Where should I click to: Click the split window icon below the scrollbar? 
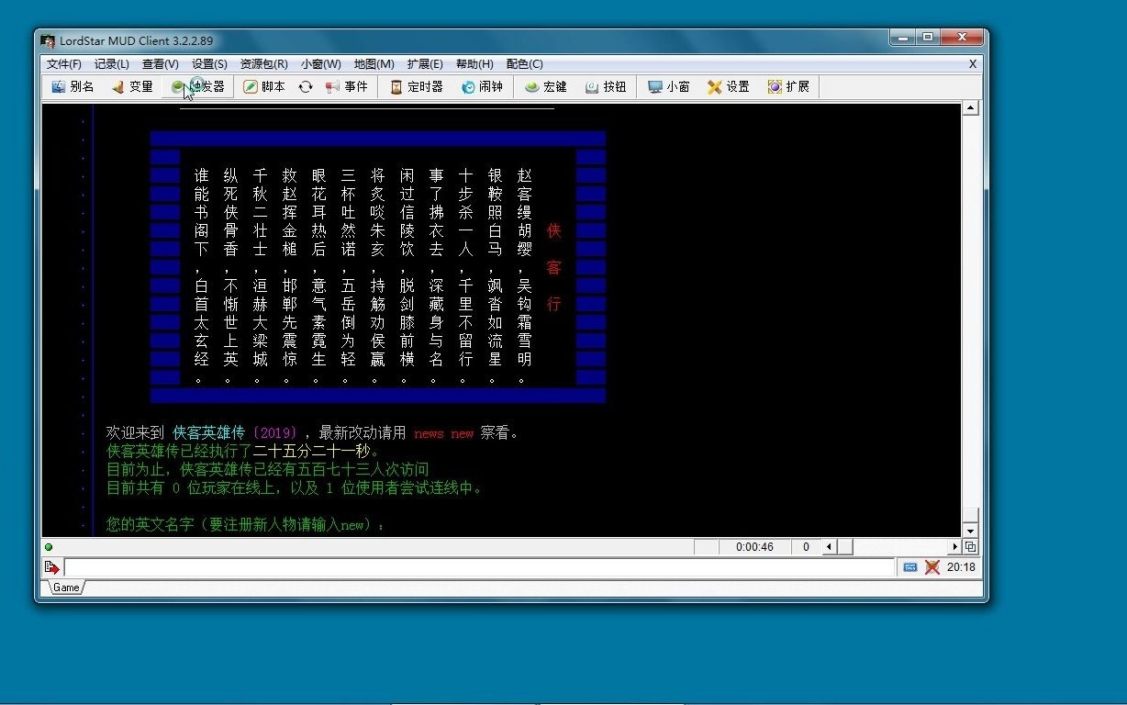click(x=971, y=547)
